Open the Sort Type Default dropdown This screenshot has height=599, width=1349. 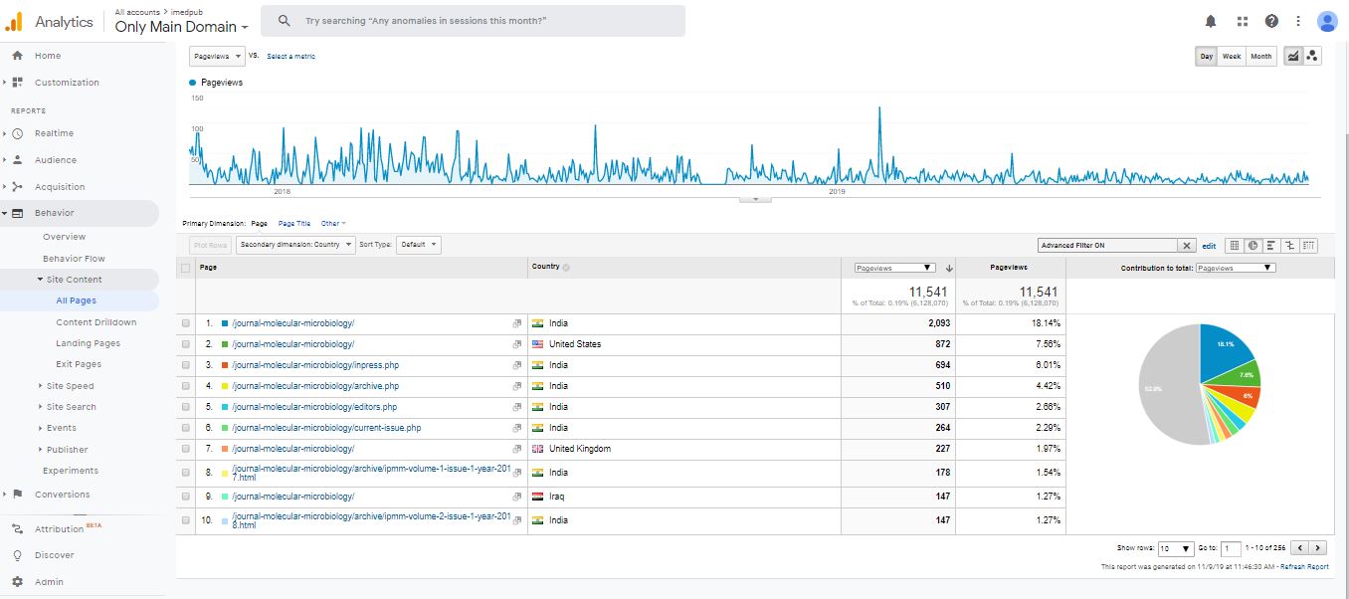click(x=419, y=245)
